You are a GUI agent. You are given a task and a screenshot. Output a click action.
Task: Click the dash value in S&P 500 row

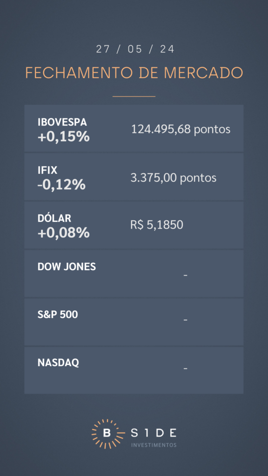(x=186, y=320)
